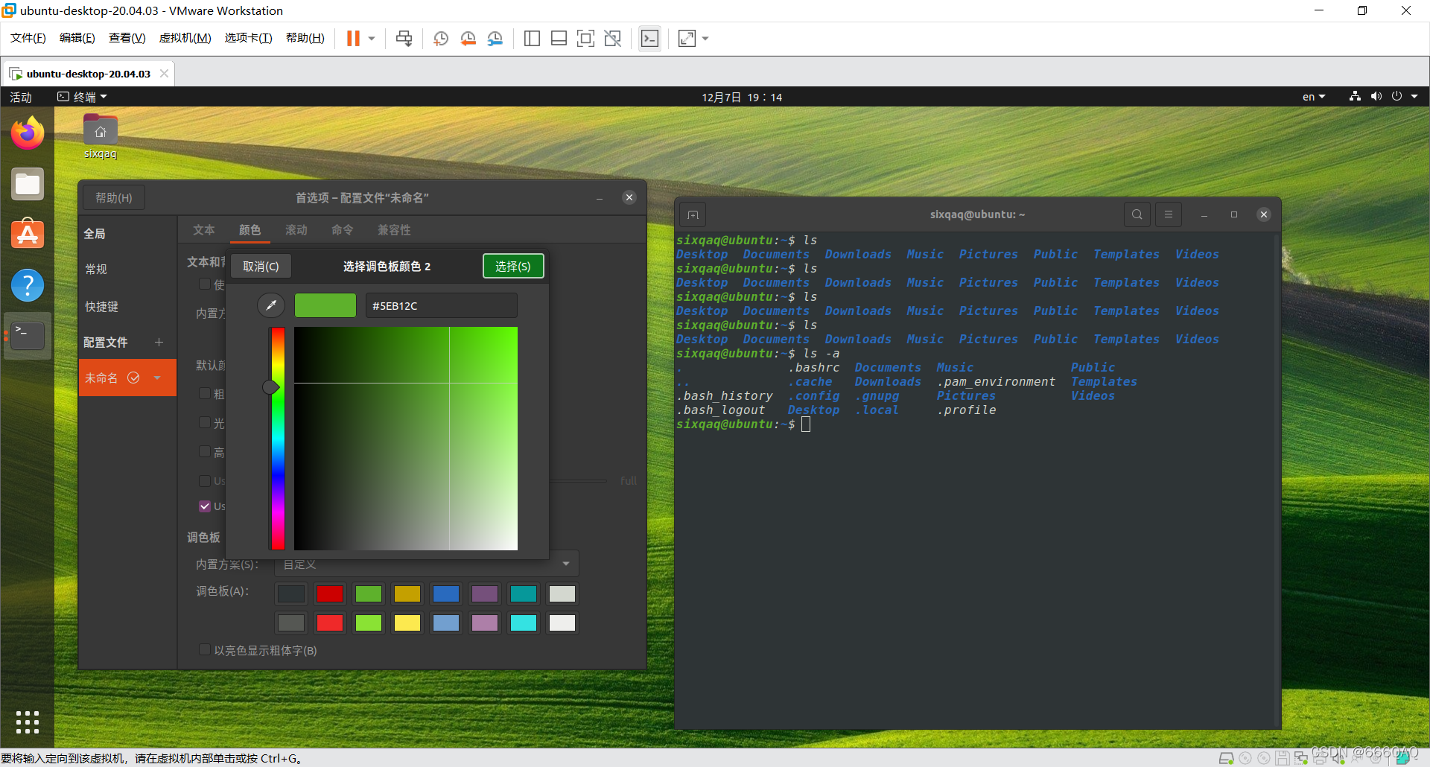
Task: Toggle the 高 checkbox
Action: [205, 451]
